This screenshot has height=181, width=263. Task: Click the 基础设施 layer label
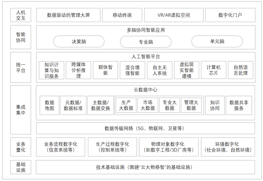21,167
